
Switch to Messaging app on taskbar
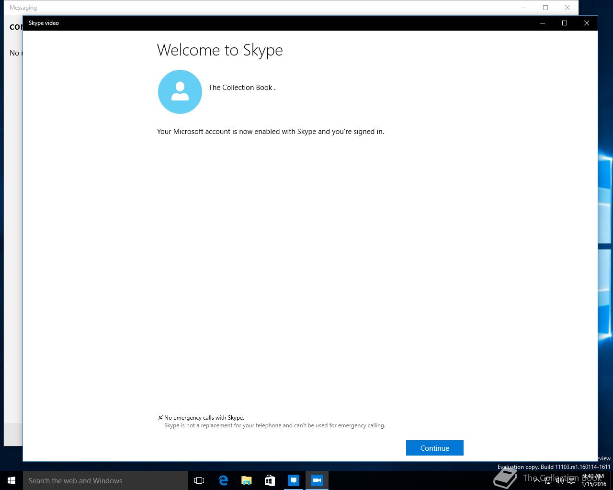click(x=294, y=480)
